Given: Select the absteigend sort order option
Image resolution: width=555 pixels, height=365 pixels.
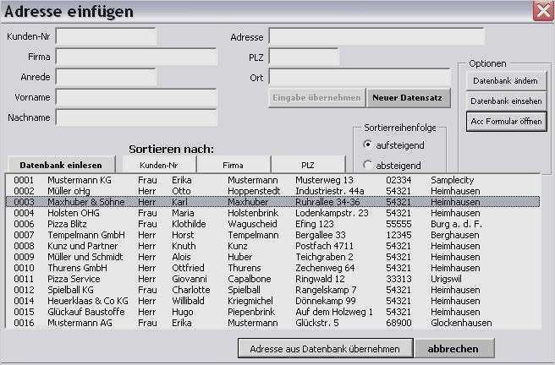Looking at the screenshot, I should (x=367, y=165).
